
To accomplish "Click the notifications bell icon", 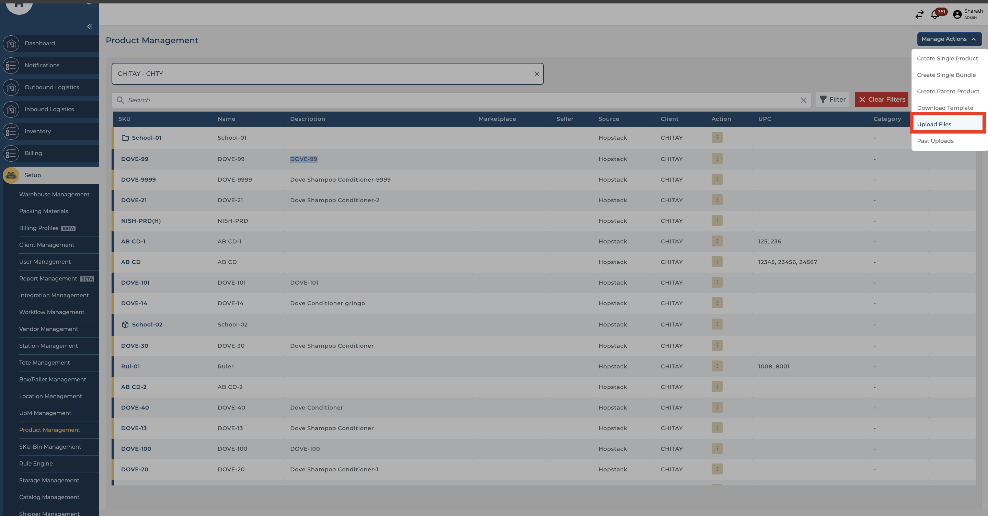I will pyautogui.click(x=935, y=14).
